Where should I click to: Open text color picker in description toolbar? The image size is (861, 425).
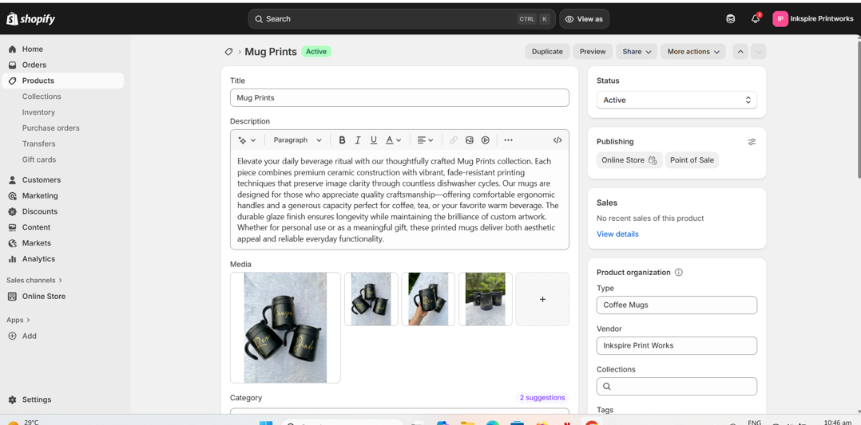pyautogui.click(x=393, y=140)
